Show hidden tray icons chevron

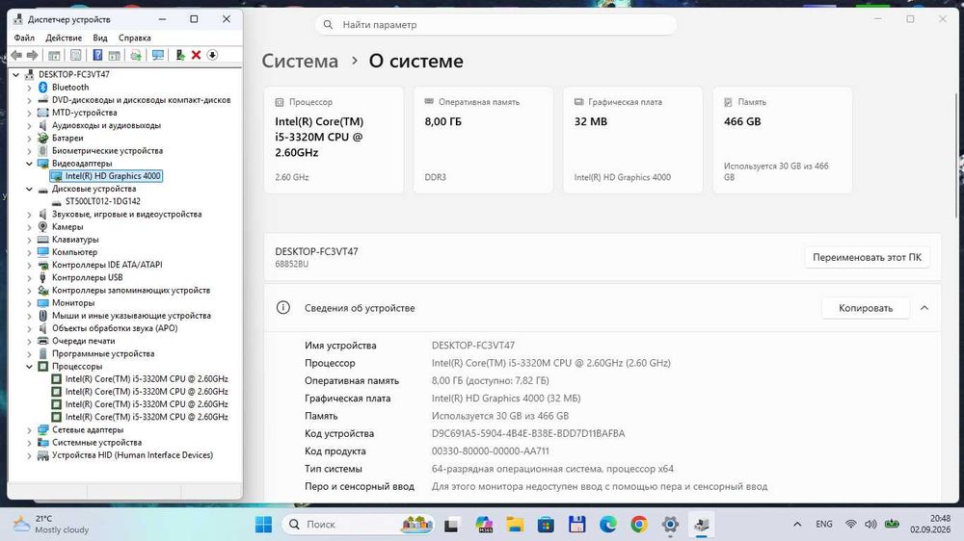click(x=797, y=525)
